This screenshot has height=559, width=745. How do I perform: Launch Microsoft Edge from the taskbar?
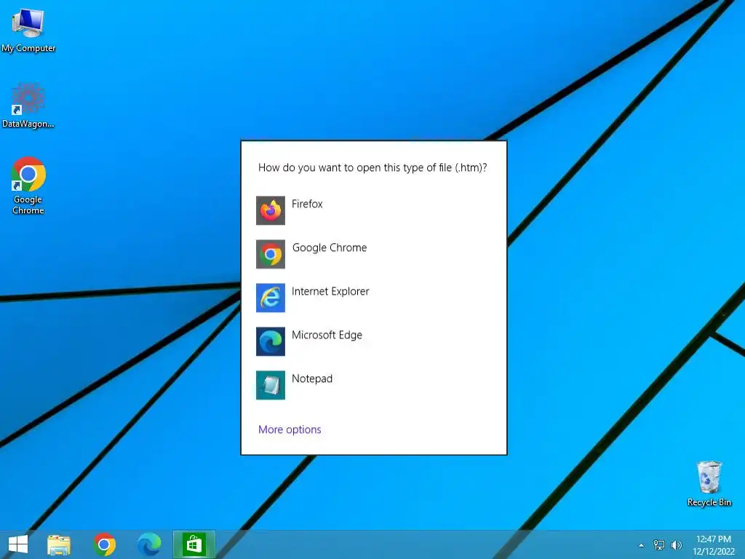click(x=149, y=544)
